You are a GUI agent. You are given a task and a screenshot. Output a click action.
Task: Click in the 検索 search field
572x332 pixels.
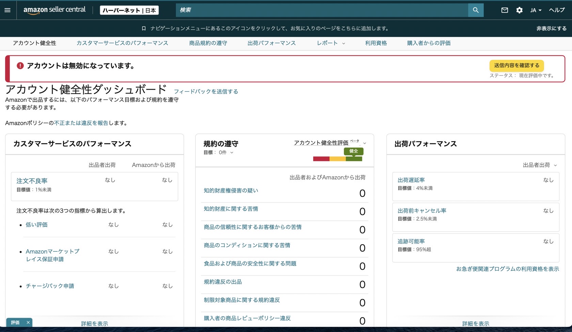point(322,10)
